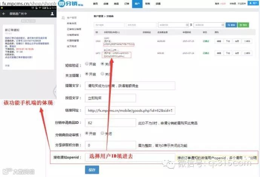Click the 分享获取积分数 field containing 0
This screenshot has width=260, height=177.
coord(110,145)
